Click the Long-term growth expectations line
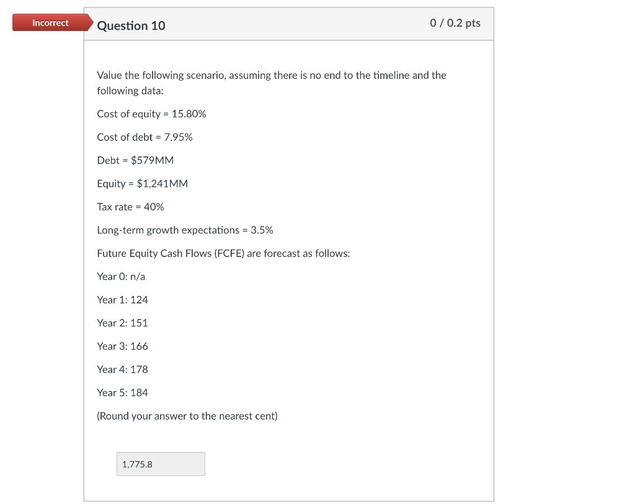Viewport: 635px width, 504px height. point(184,230)
